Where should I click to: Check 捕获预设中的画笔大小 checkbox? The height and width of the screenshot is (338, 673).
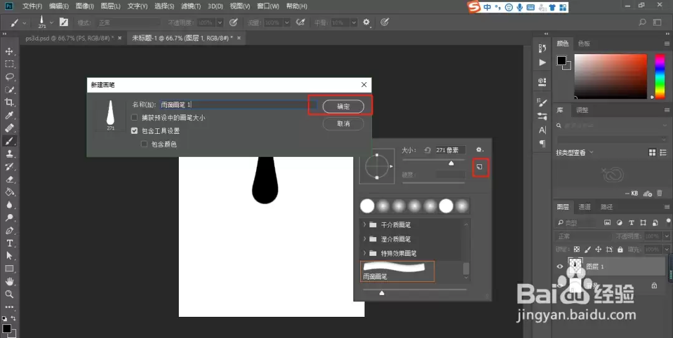[x=135, y=118]
